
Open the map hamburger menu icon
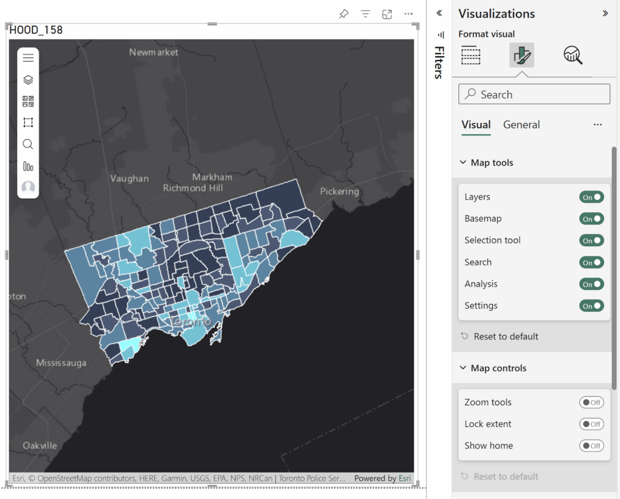point(28,58)
